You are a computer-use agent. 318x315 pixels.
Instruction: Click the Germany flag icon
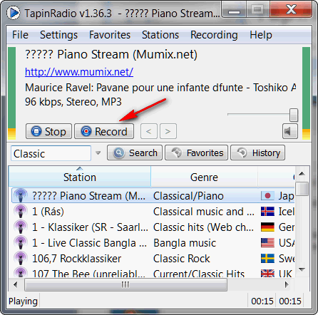[267, 227]
